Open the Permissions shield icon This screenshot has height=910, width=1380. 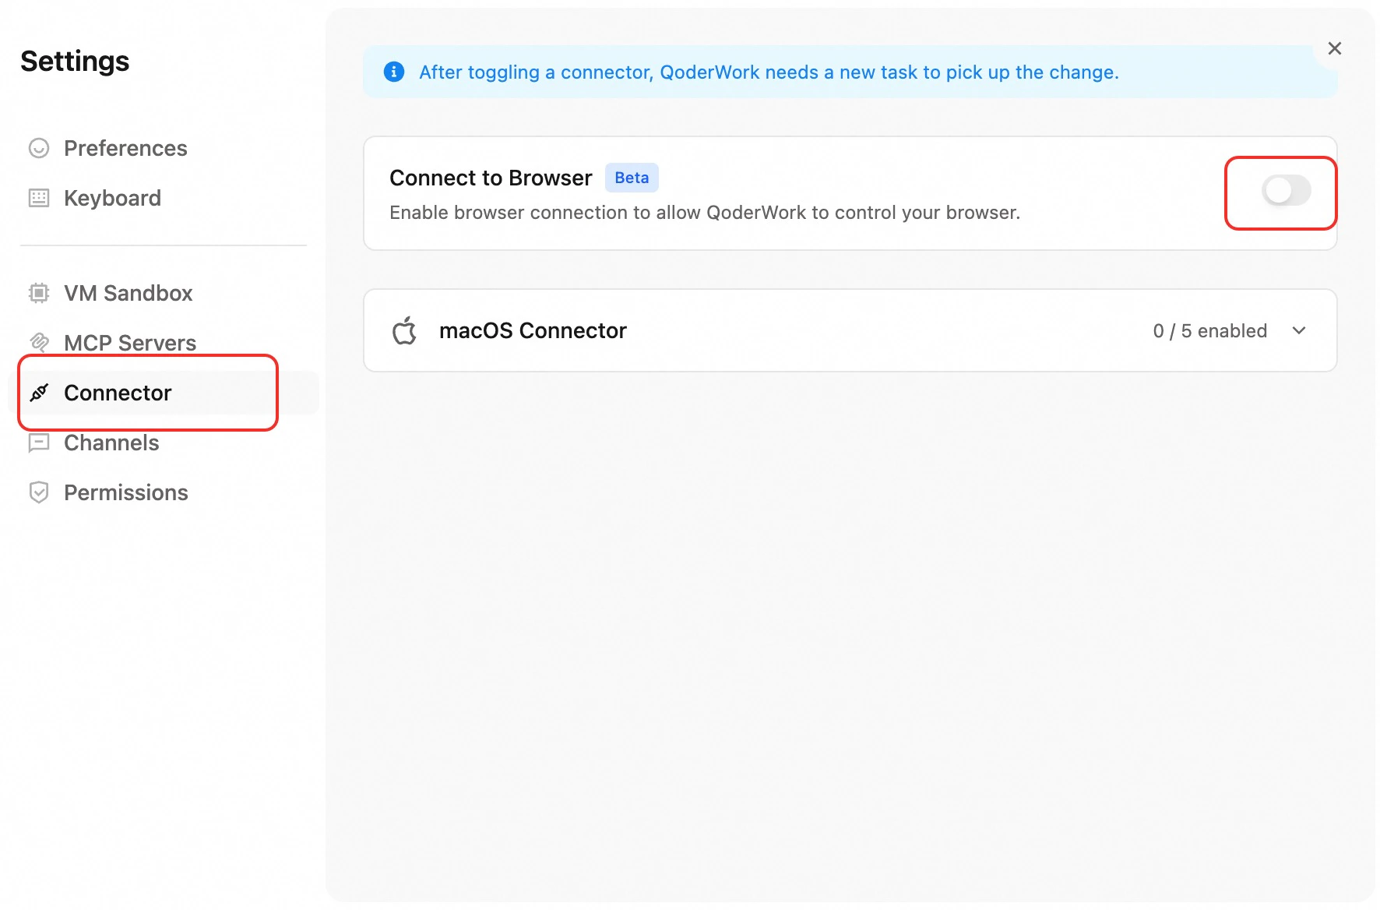click(x=38, y=492)
